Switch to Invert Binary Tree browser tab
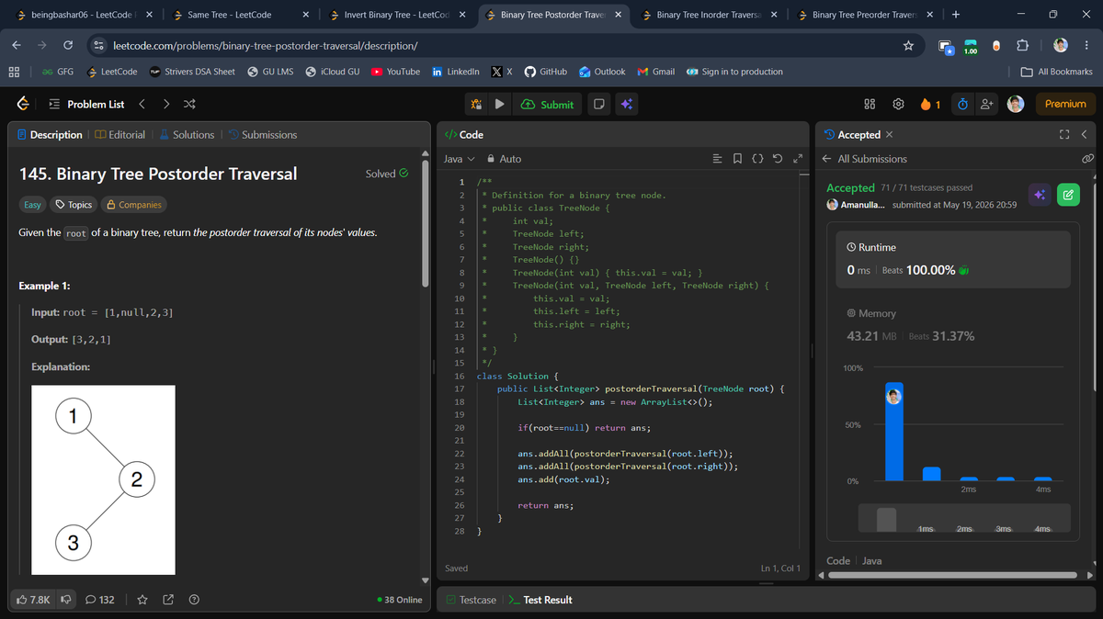 (395, 15)
